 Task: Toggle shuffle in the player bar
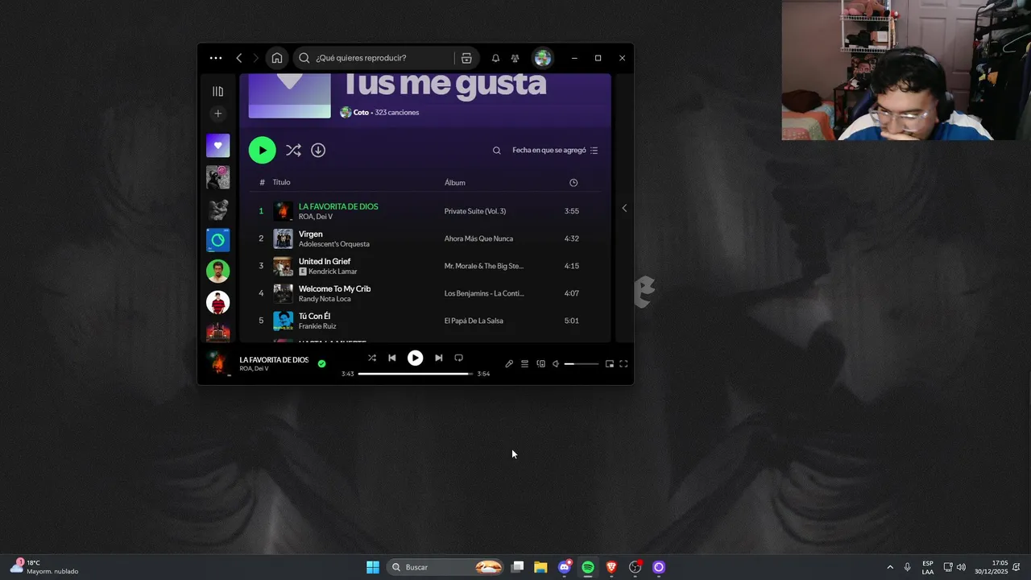pos(372,358)
